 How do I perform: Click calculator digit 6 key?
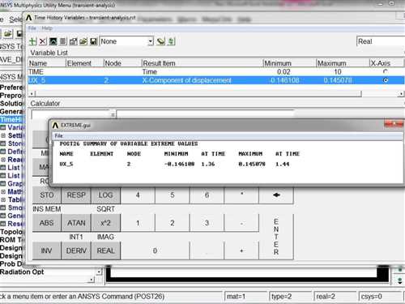tap(207, 195)
